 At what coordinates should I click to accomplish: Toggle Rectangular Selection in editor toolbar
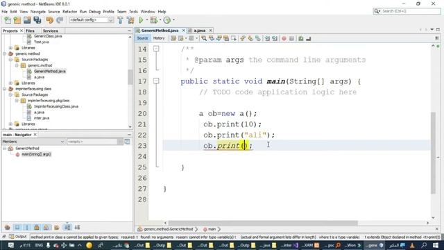[234, 38]
